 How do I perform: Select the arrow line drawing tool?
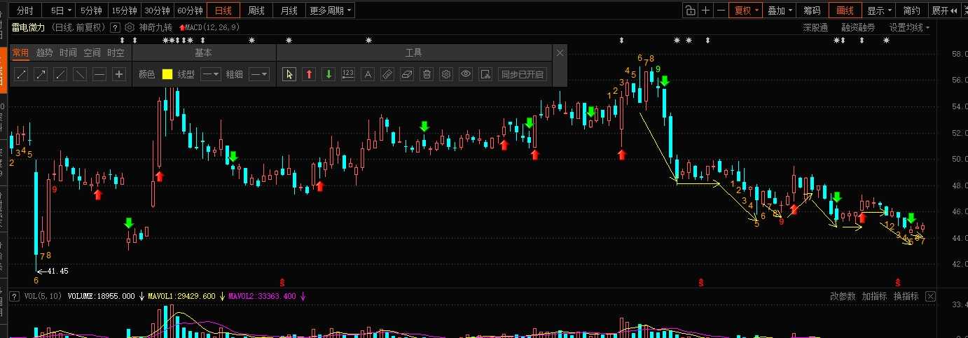[x=41, y=74]
